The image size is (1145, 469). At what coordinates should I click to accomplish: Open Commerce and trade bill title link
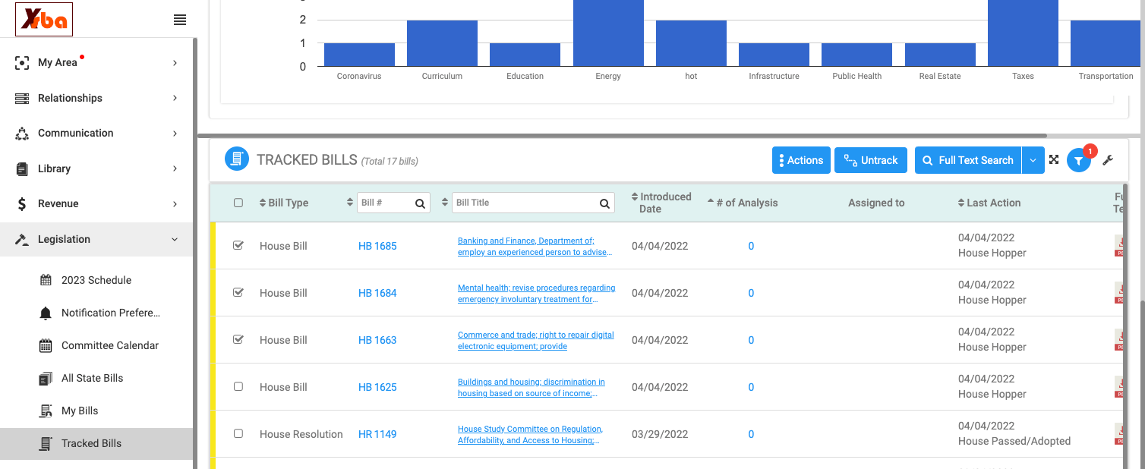click(x=535, y=341)
